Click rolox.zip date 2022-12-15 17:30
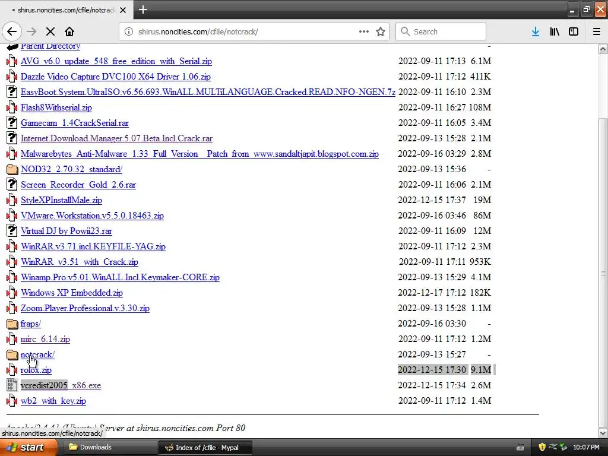608x456 pixels. coord(432,370)
